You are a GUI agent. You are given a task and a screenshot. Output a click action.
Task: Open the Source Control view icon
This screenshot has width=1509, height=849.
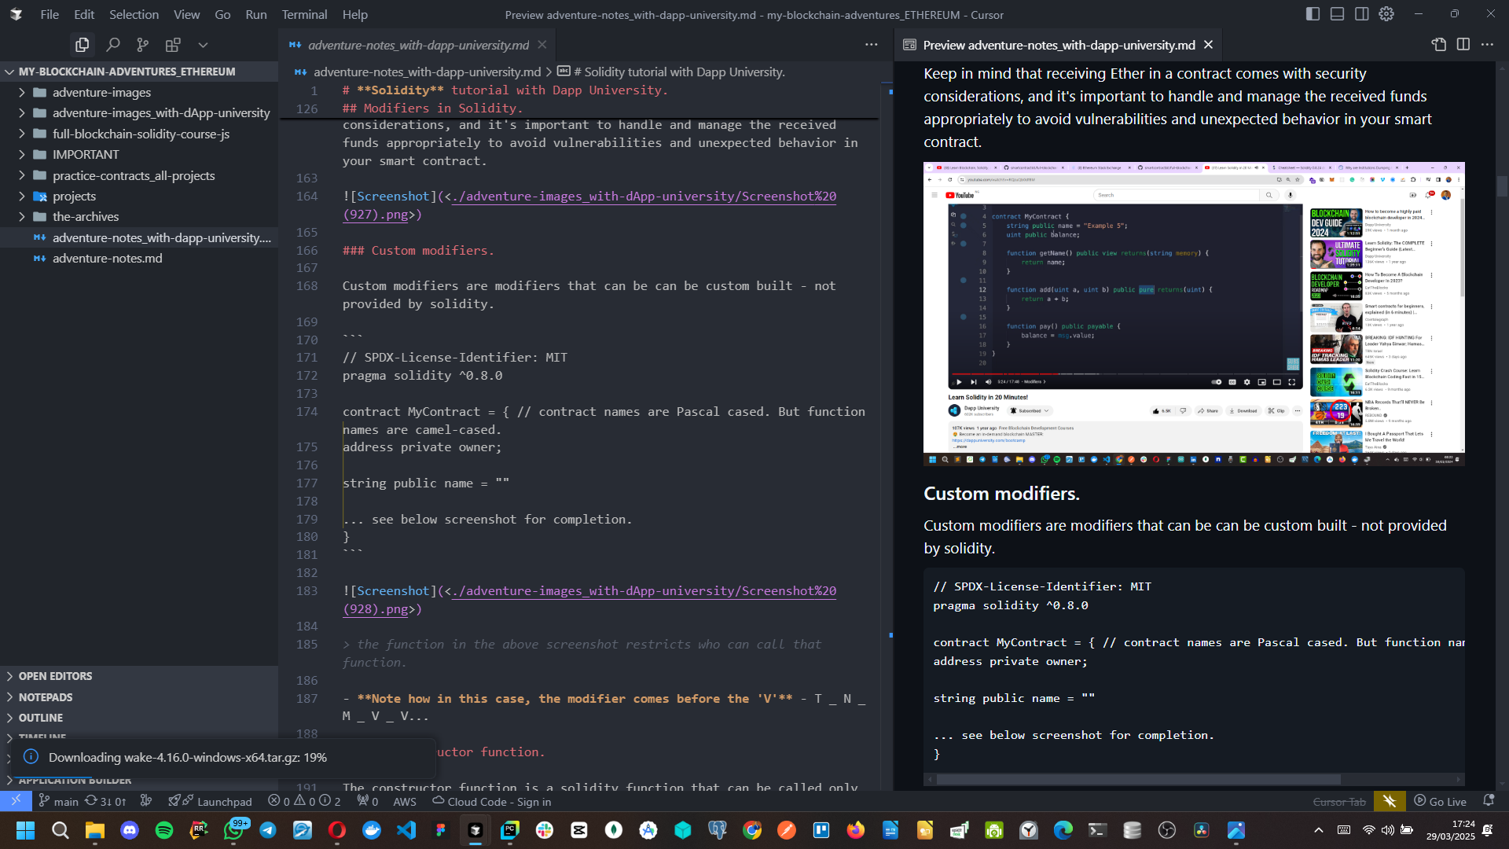coord(142,45)
